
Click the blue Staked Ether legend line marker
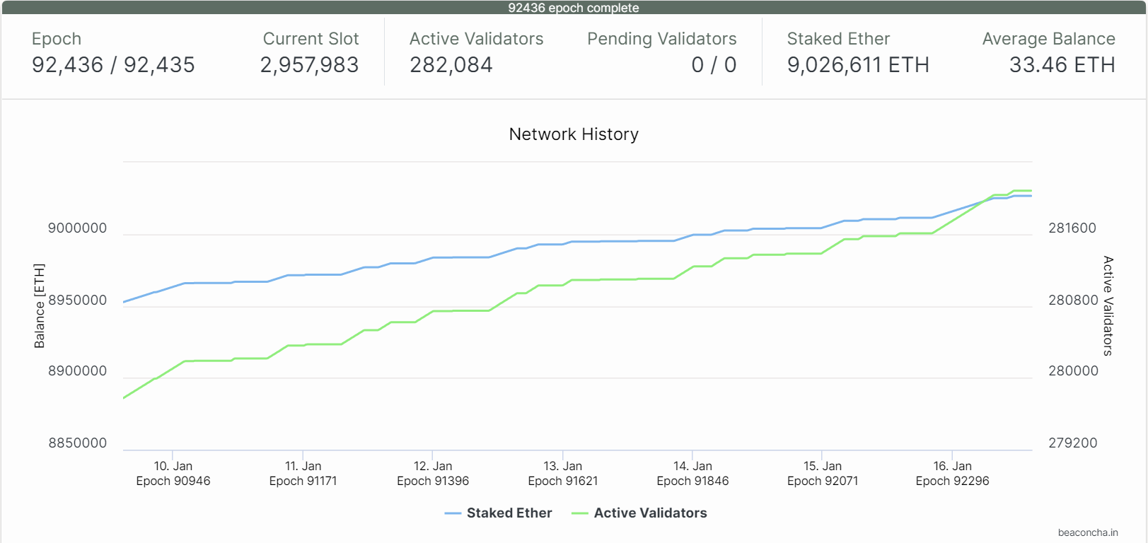(x=453, y=513)
